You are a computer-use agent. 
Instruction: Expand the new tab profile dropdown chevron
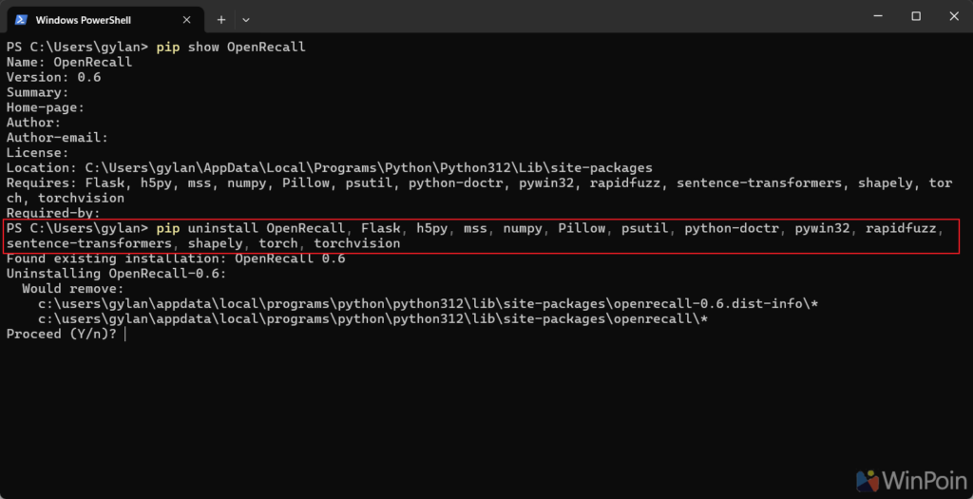click(246, 19)
